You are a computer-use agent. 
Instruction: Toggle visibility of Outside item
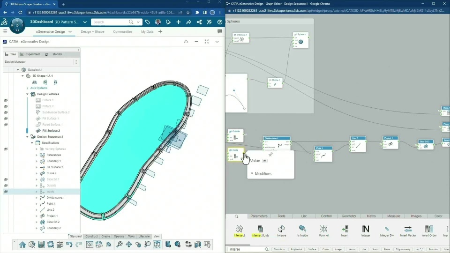tap(6, 186)
